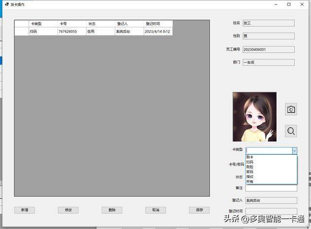Click the cell 2023/4/14 0:12
311x229 pixels.
click(158, 32)
